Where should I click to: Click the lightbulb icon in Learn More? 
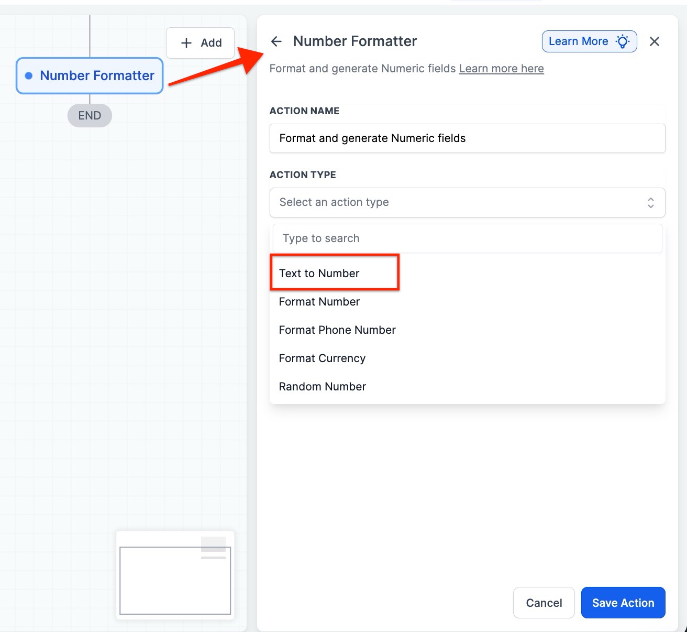coord(622,42)
